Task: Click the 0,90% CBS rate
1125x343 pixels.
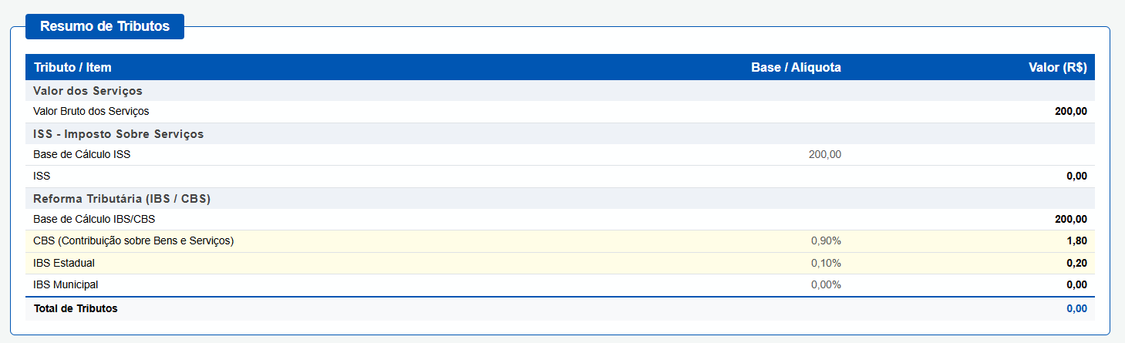Action: [826, 240]
